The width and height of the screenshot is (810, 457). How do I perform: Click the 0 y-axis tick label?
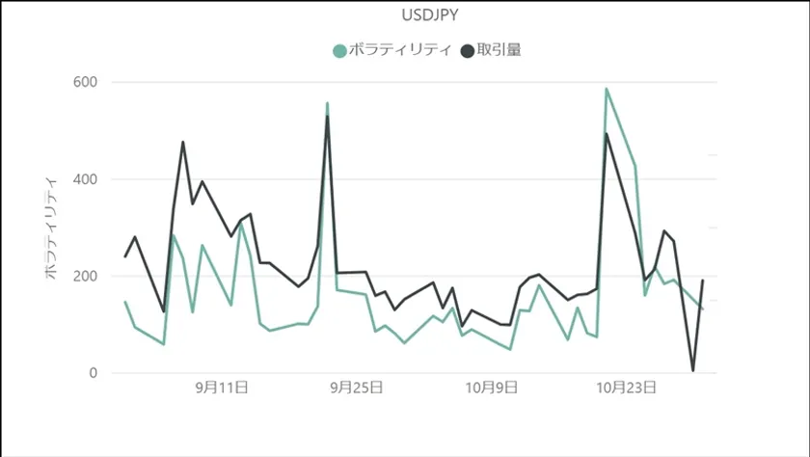[x=94, y=374]
